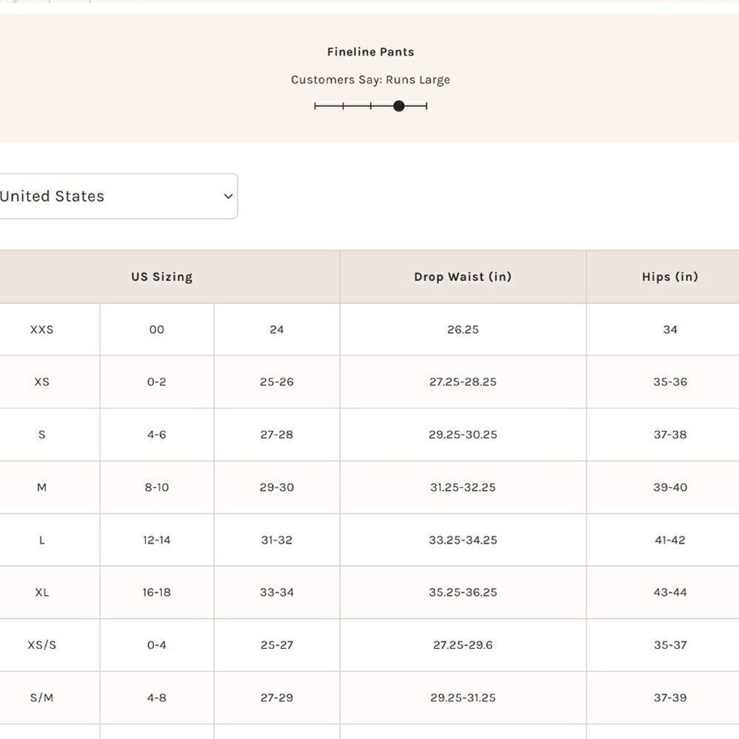This screenshot has width=739, height=739.
Task: Click the Hips (in) column header
Action: (x=669, y=277)
